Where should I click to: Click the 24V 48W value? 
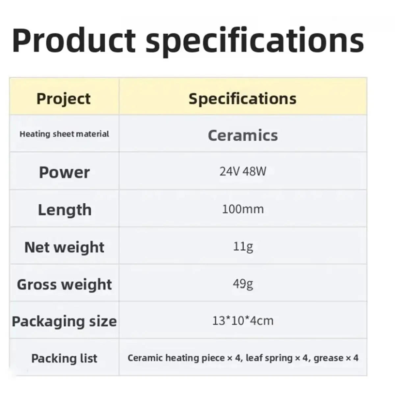click(243, 171)
